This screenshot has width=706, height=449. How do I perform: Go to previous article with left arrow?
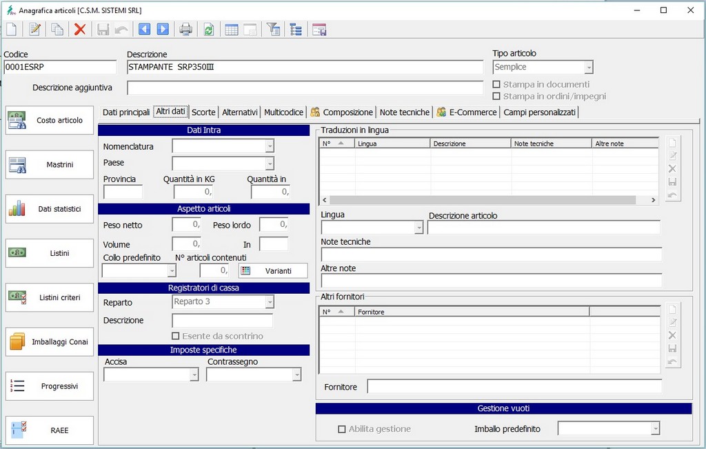coord(145,30)
